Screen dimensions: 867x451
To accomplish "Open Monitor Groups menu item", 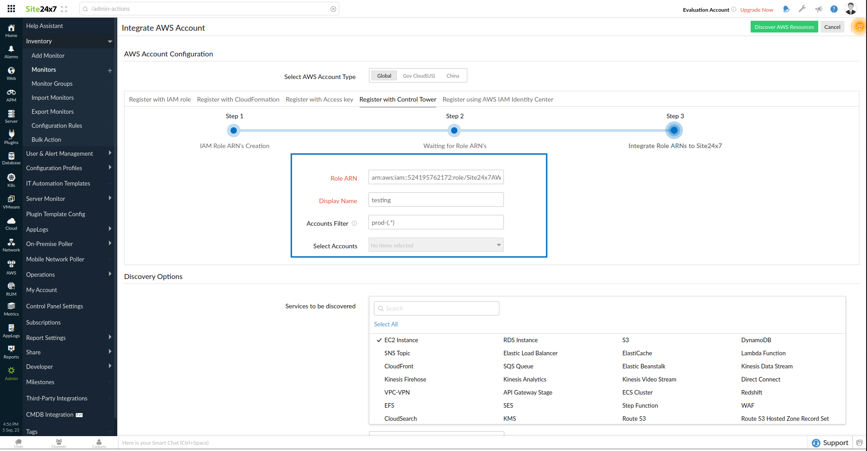I will pyautogui.click(x=52, y=84).
